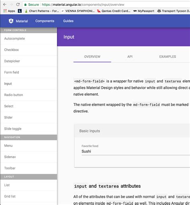Click the purple Input page title
Image resolution: width=190 pixels, height=205 pixels.
tap(69, 37)
